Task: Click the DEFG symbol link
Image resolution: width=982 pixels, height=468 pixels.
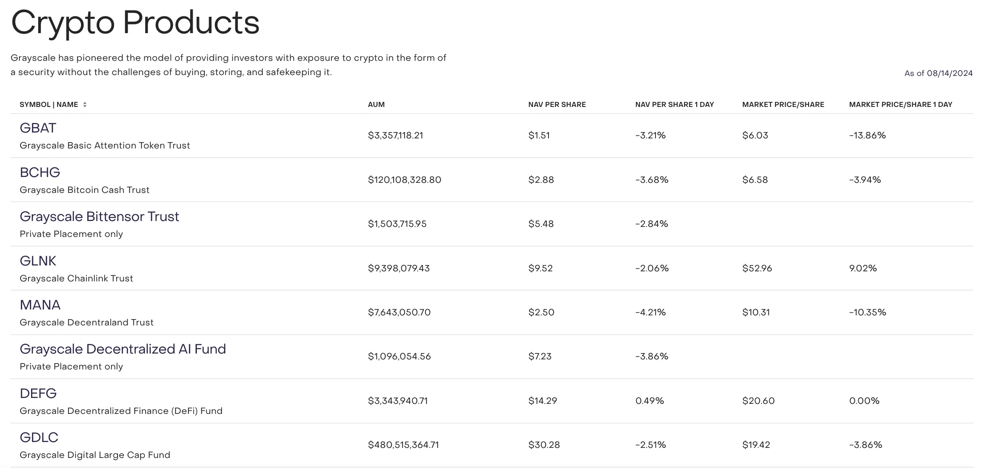Action: 38,393
